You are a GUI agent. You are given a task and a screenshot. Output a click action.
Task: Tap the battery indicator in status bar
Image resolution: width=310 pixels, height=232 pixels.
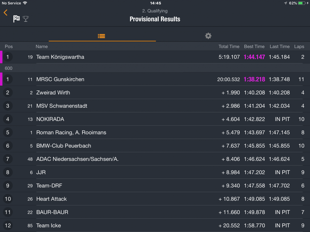301,3
